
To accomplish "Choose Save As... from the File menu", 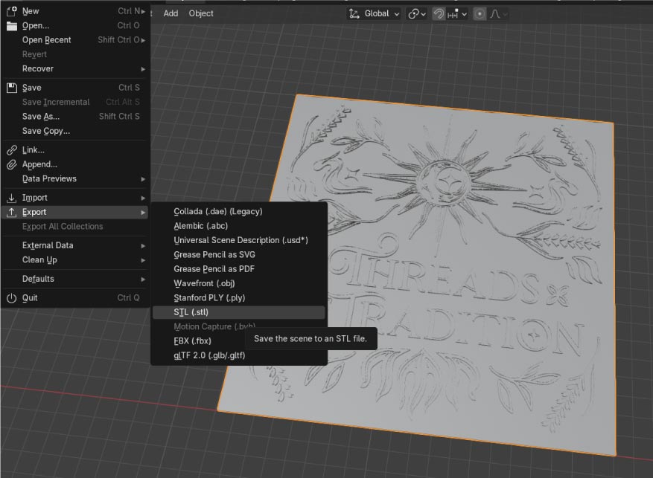I will coord(75,117).
